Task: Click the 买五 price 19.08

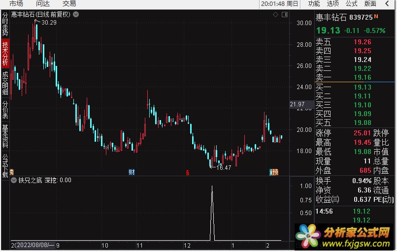Action: point(362,123)
